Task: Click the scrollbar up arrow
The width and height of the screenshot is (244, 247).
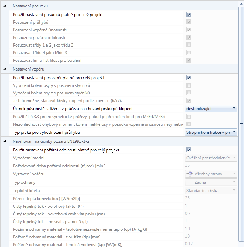Action: 241,4
